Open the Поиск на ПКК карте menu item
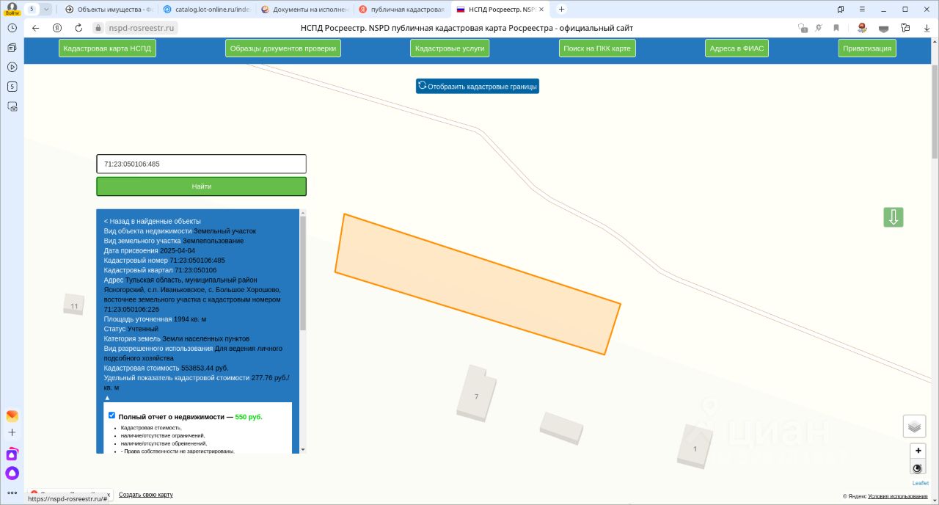The image size is (939, 505). tap(596, 48)
